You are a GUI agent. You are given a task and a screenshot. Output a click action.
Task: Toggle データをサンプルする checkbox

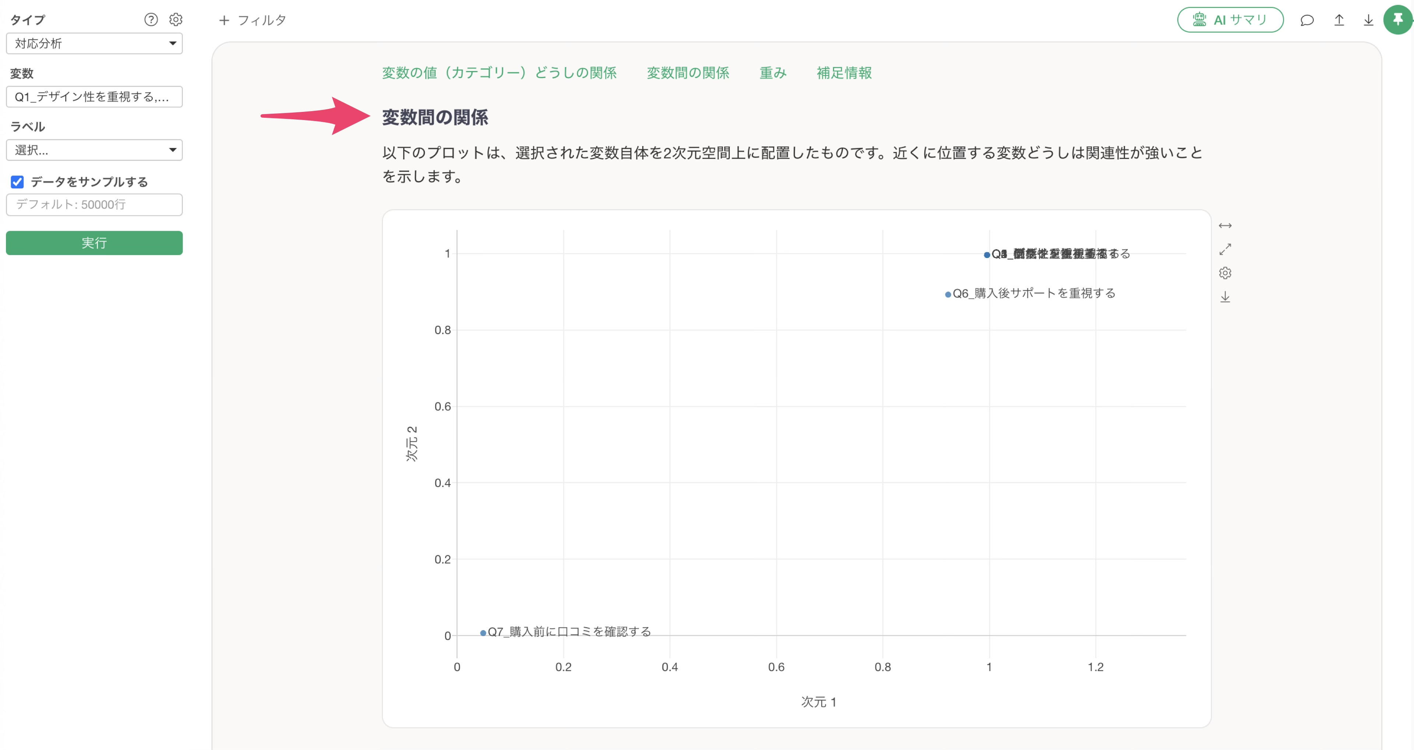[x=18, y=181]
